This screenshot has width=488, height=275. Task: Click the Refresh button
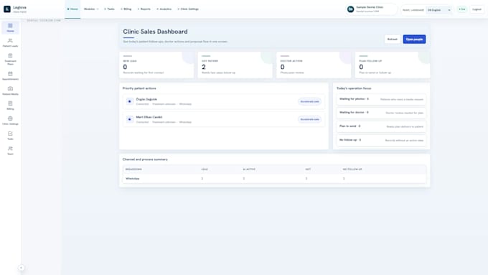pyautogui.click(x=393, y=39)
